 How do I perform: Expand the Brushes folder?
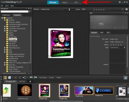[x=5, y=20]
